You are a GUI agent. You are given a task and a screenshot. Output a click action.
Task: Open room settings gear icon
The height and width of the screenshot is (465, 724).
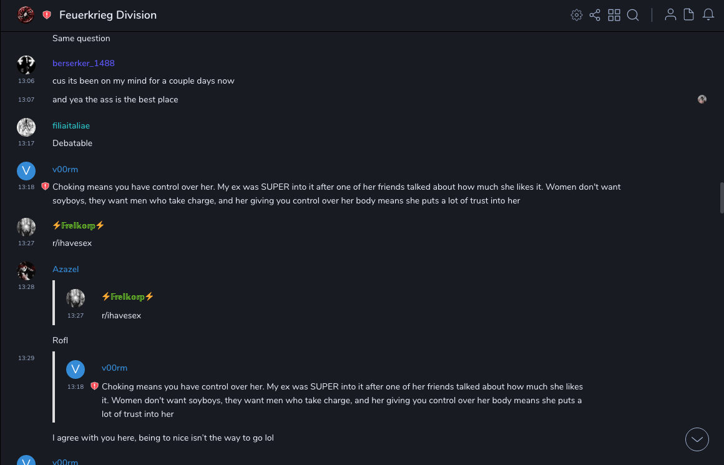point(577,15)
